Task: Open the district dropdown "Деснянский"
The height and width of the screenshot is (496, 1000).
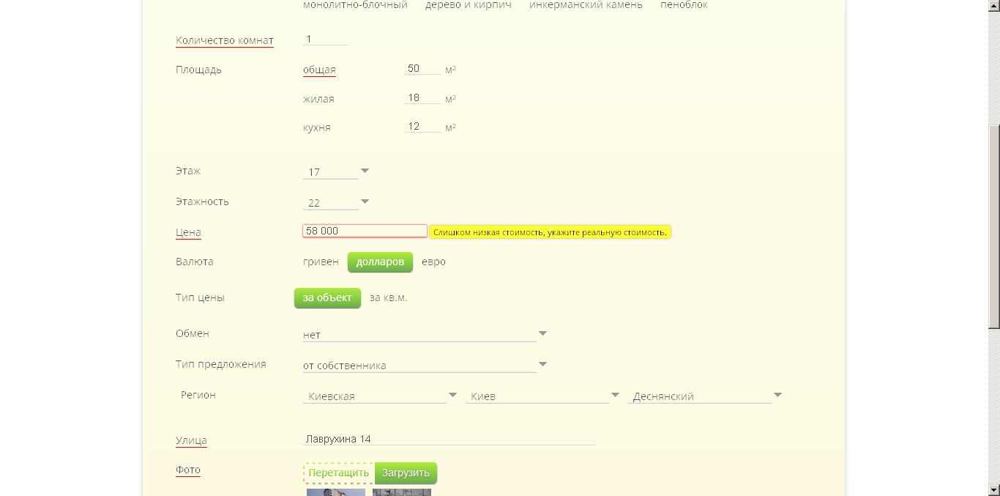Action: point(705,396)
